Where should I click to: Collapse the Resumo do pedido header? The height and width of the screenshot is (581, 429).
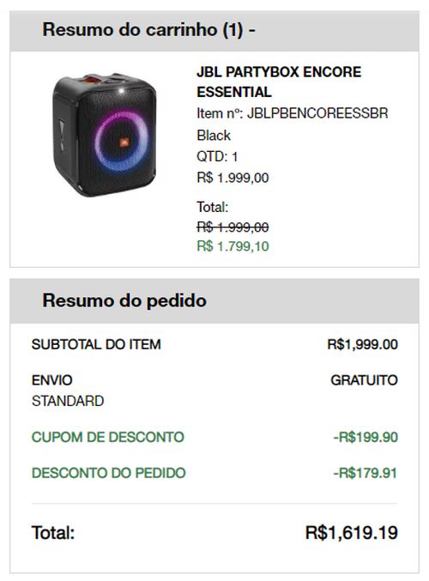pos(214,301)
